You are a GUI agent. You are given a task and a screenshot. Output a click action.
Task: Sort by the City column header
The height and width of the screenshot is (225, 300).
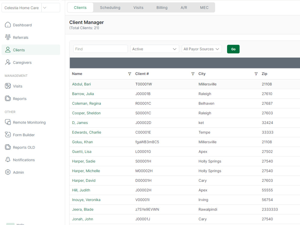[202, 74]
